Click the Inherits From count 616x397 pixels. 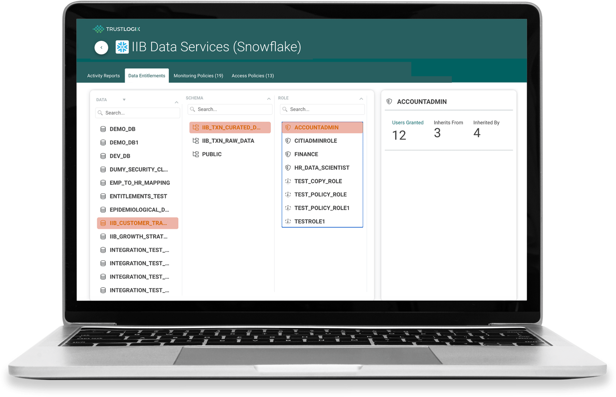(437, 133)
